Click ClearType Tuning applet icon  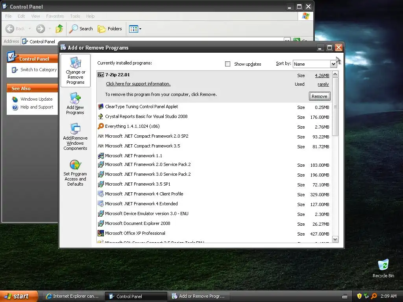(101, 107)
